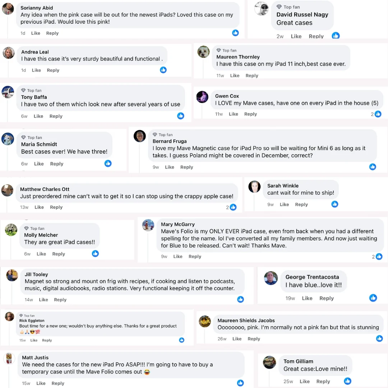388x388 pixels.
Task: Click Top fan diamond badge above Maureen Thornley
Action: (x=218, y=50)
